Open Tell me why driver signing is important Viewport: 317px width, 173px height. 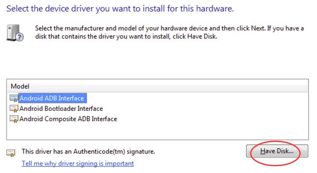[x=78, y=163]
